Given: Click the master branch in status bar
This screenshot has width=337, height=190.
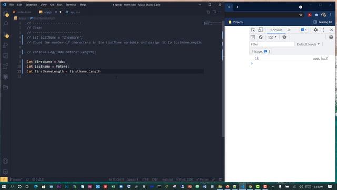Looking at the screenshot, I should [16, 179].
